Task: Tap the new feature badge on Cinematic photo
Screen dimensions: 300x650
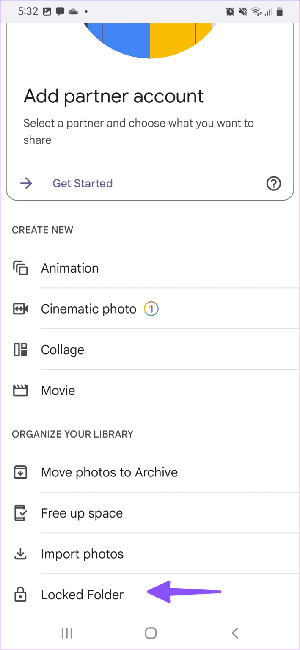Action: pos(151,308)
